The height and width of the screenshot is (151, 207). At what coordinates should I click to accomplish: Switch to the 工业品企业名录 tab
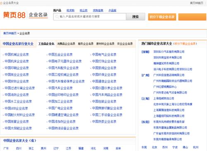coord(46,44)
